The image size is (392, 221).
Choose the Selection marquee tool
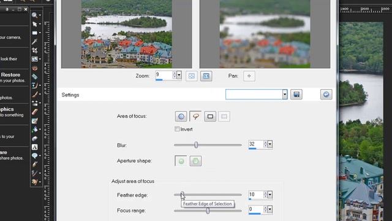(x=34, y=33)
